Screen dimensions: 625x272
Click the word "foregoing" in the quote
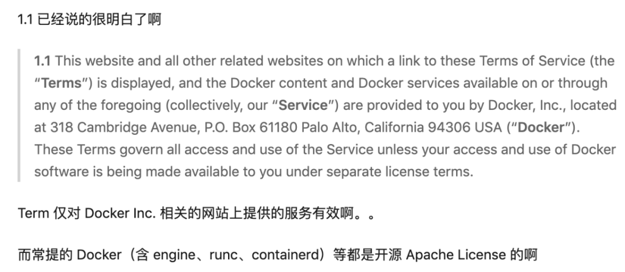click(x=121, y=106)
